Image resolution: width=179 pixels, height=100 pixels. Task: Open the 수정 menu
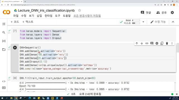coord(23,16)
